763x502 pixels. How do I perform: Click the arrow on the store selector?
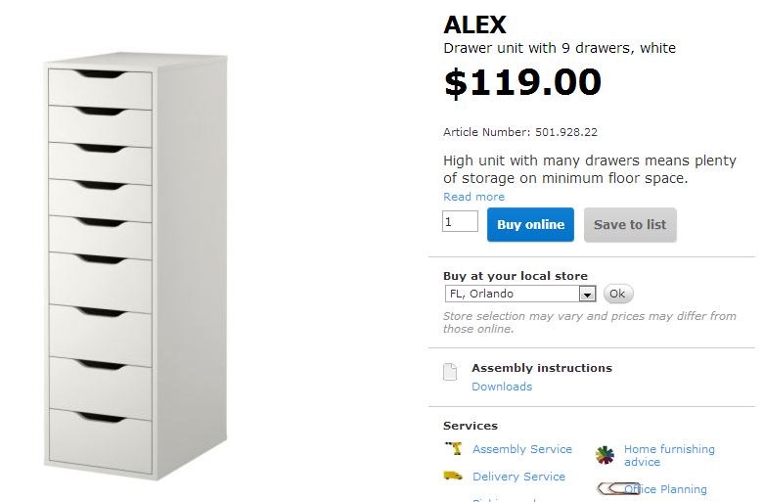587,294
